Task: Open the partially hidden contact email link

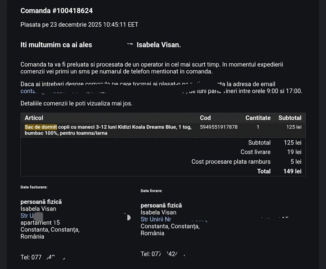Action: point(28,91)
